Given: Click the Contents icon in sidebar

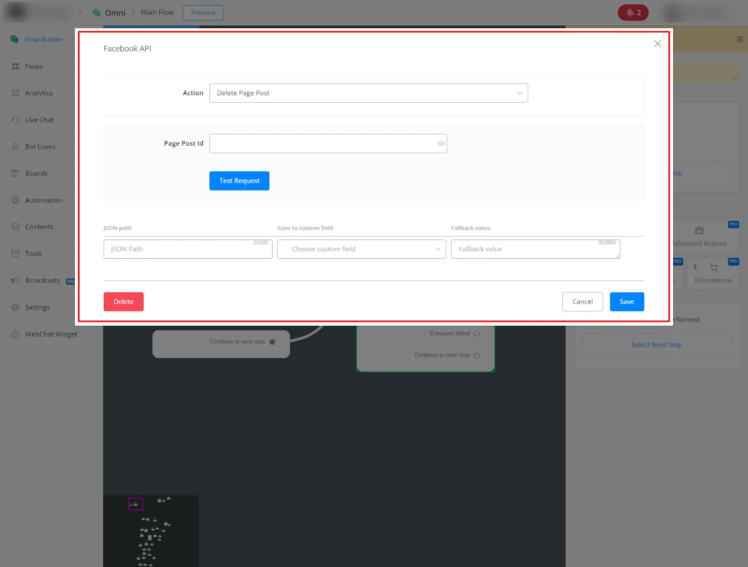Looking at the screenshot, I should coord(15,227).
